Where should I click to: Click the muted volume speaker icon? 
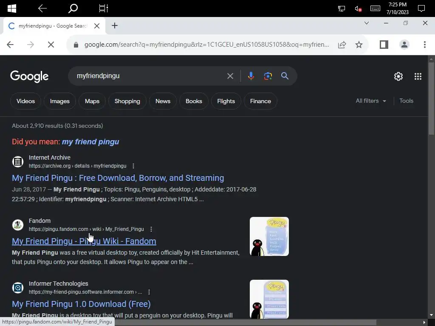[358, 8]
